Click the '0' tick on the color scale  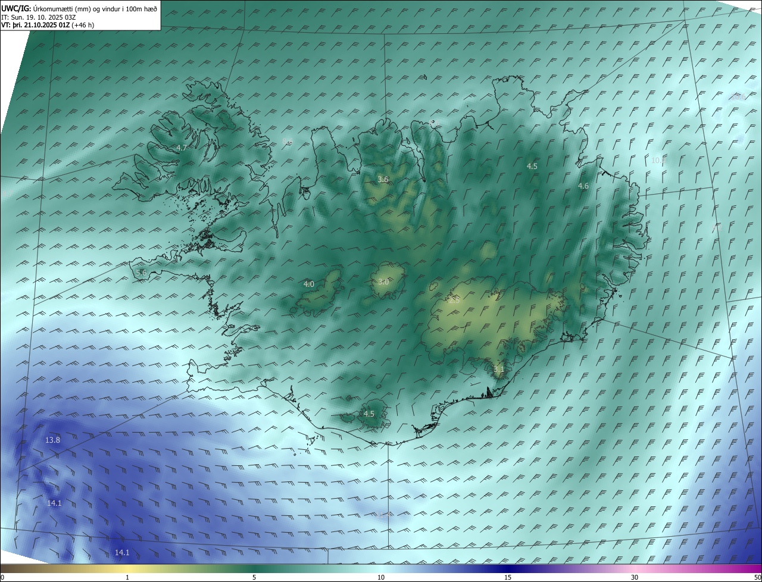click(2, 577)
